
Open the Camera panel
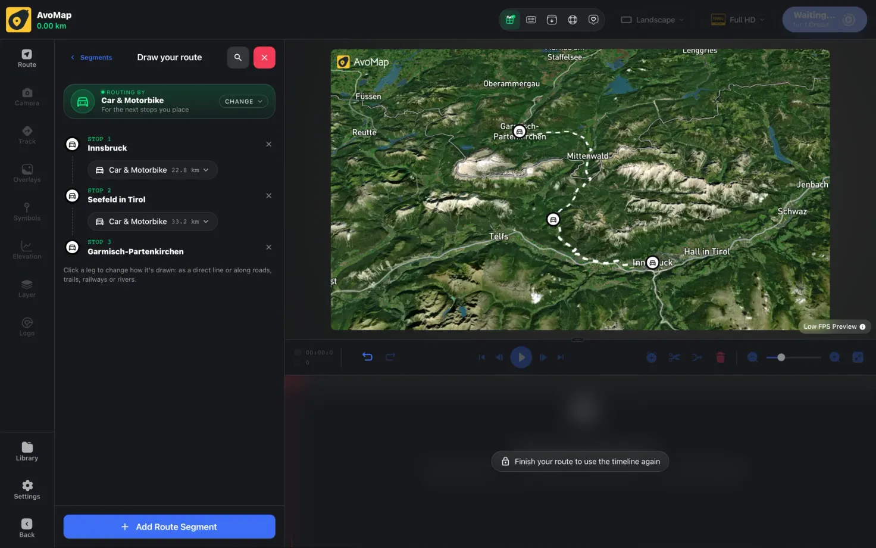coord(27,97)
